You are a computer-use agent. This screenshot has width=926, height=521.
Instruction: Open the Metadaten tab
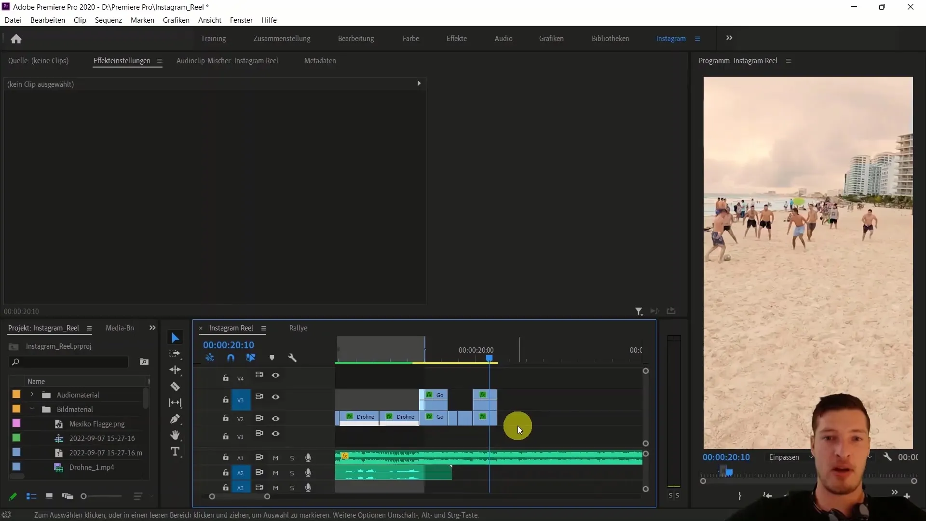pyautogui.click(x=320, y=61)
